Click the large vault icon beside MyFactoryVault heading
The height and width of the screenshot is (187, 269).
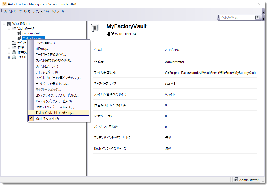coord(94,27)
